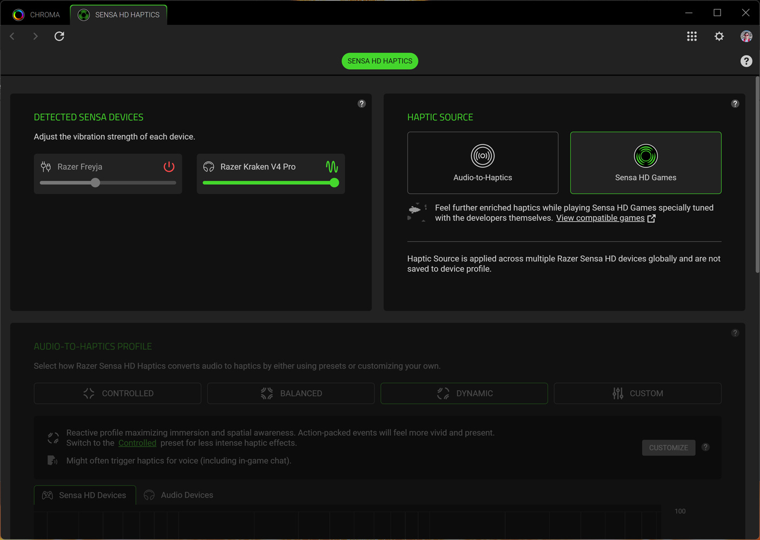Screen dimensions: 760x540
Task: Switch to the Audio Devices tab
Action: (x=179, y=495)
